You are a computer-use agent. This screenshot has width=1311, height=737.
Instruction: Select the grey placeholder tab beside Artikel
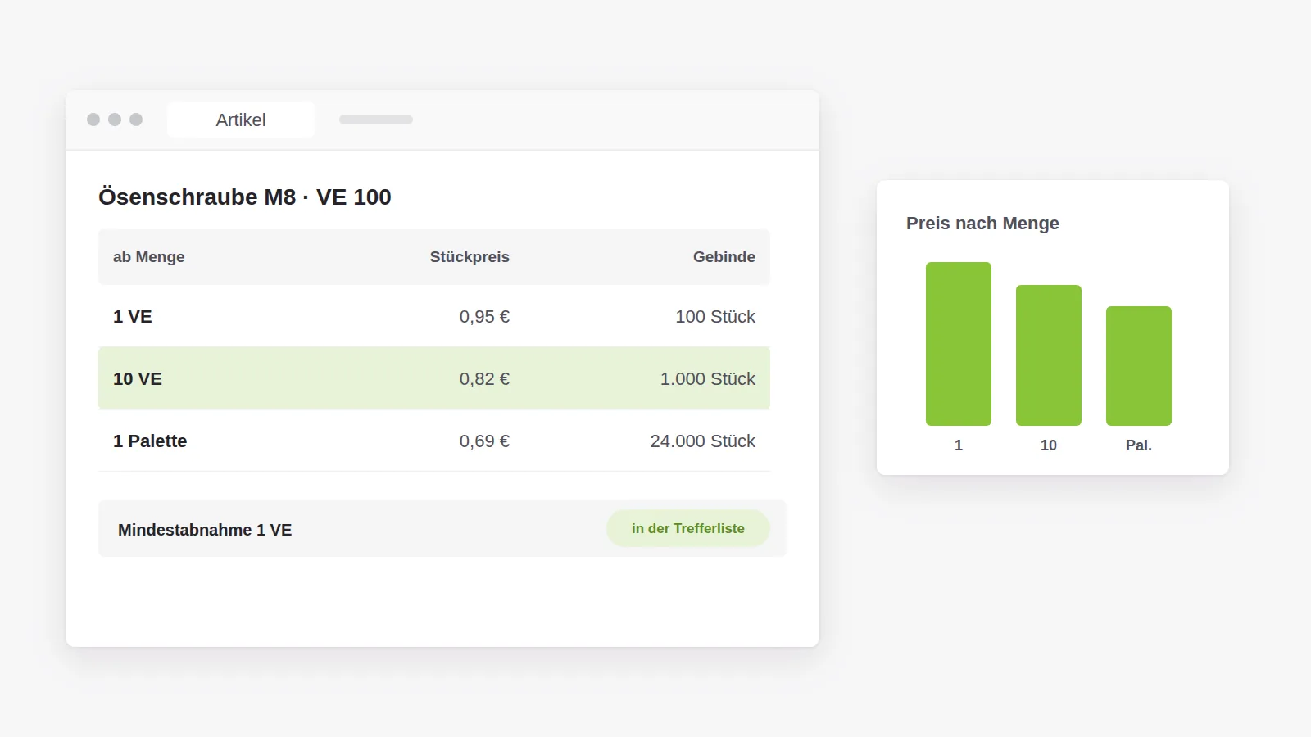tap(376, 120)
